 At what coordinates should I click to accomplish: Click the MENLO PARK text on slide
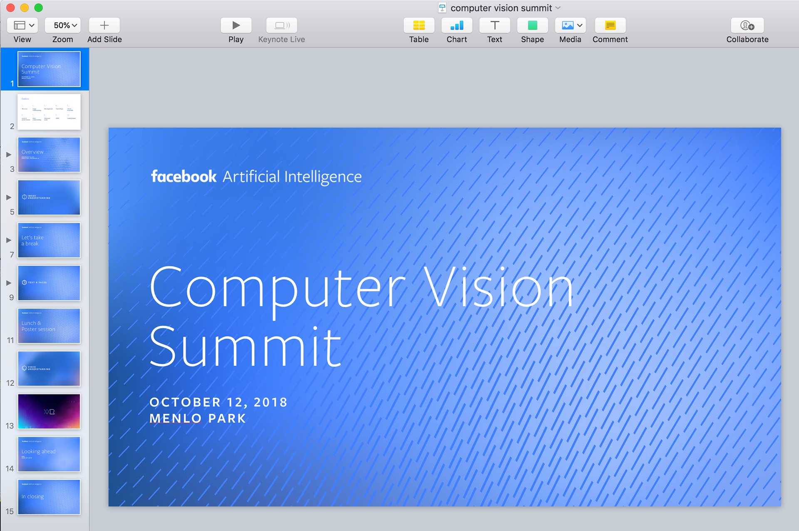tap(198, 418)
